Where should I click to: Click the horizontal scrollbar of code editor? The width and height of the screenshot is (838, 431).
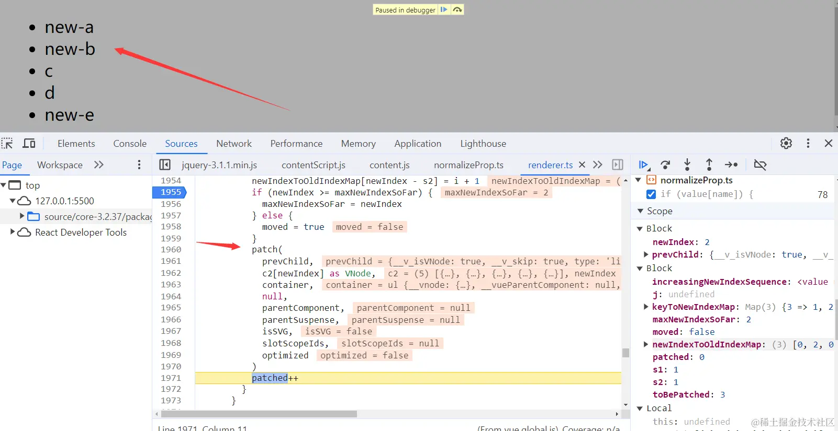point(259,414)
